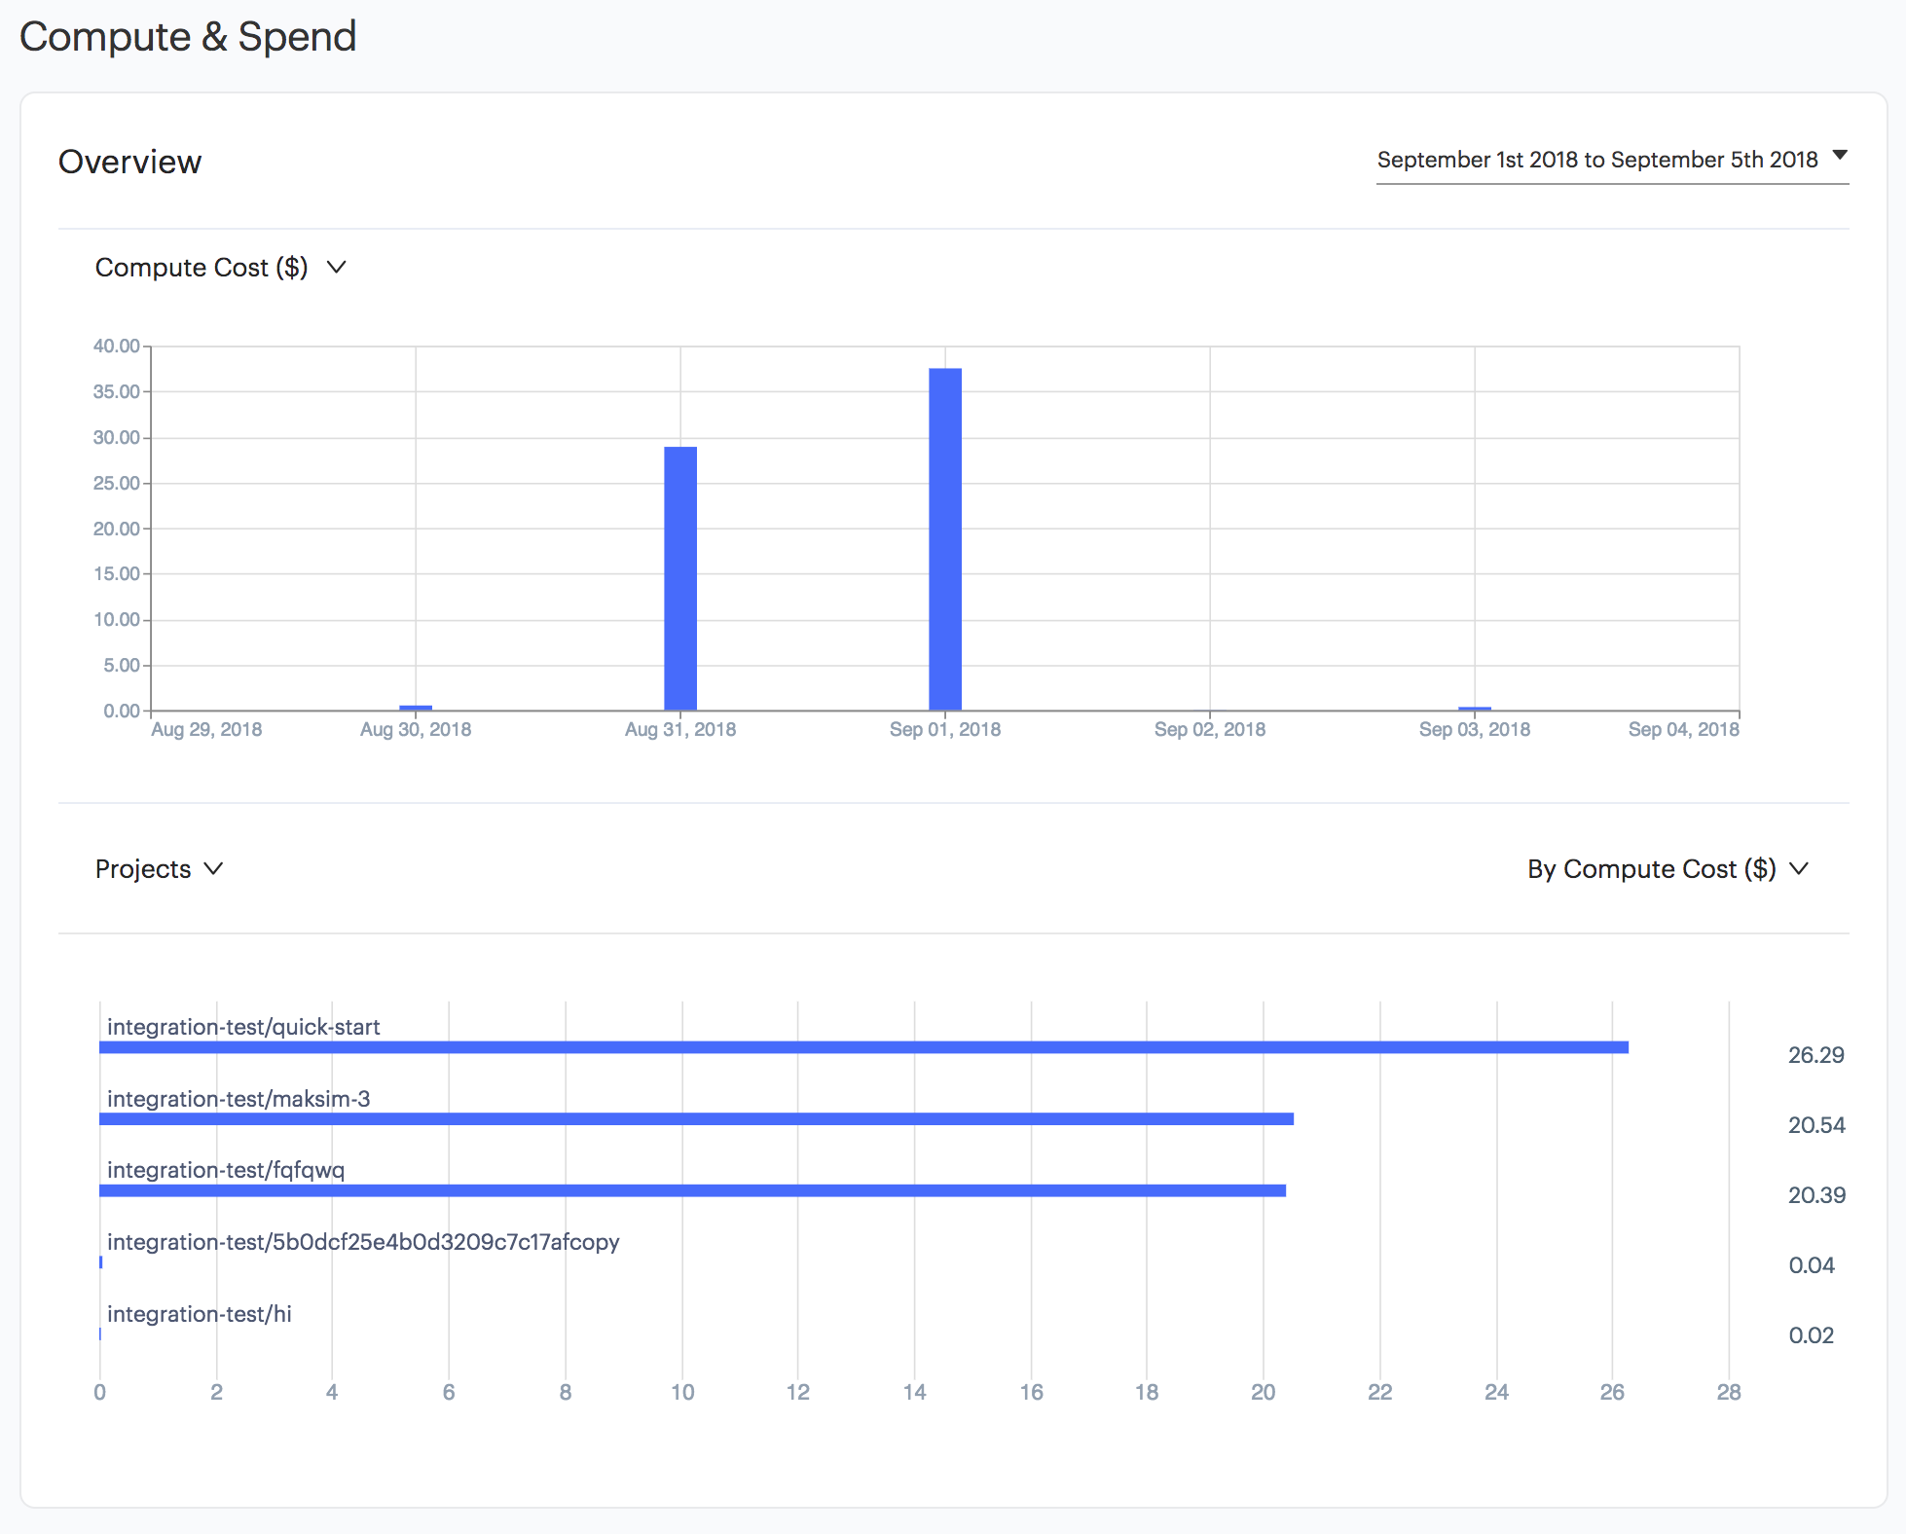This screenshot has width=1906, height=1534.
Task: Click the chevron beside Projects
Action: point(214,868)
